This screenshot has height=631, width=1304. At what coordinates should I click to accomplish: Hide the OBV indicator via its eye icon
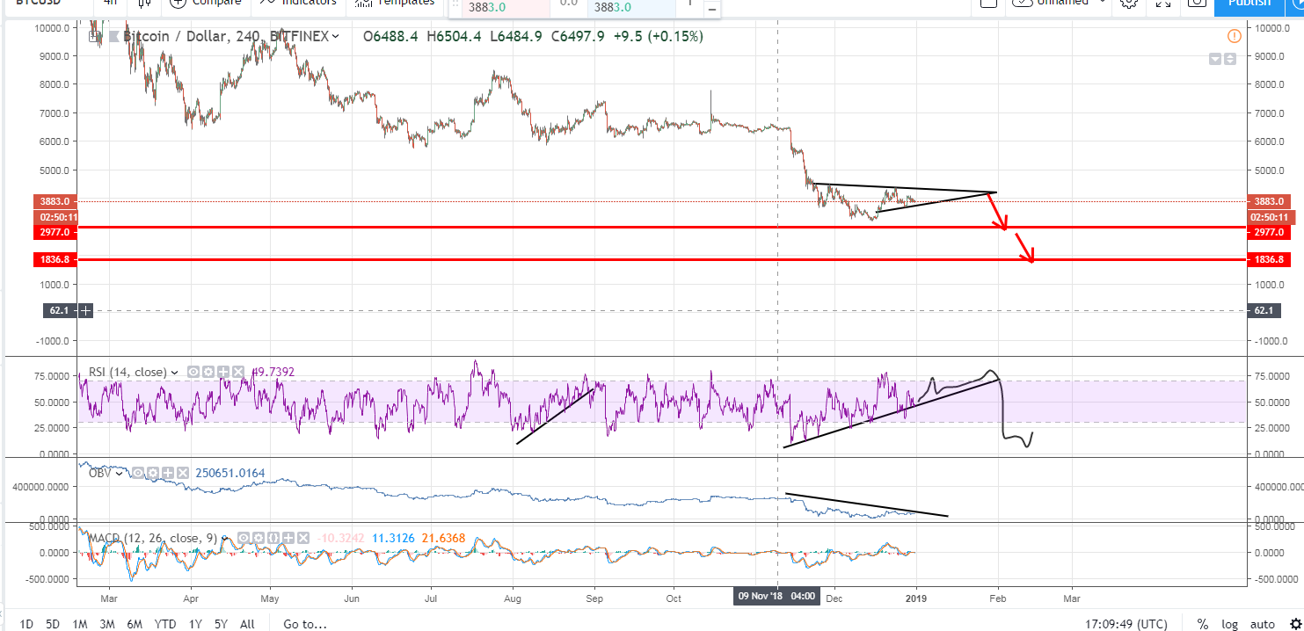pos(138,473)
